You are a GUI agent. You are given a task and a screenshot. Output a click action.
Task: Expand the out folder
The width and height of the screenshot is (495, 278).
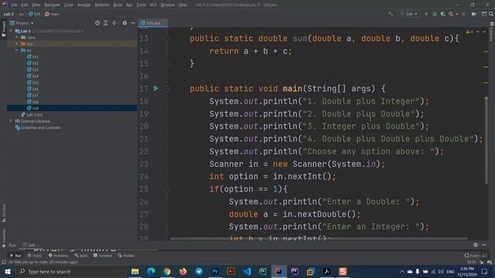point(17,44)
